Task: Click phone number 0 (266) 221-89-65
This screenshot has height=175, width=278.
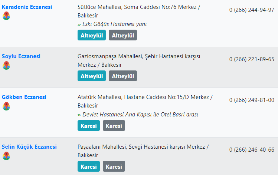Action: click(252, 59)
